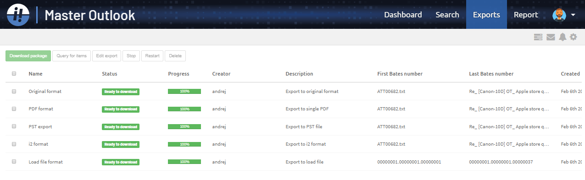Click the Query for items button
Viewport: 585px width, 180px height.
[x=72, y=56]
